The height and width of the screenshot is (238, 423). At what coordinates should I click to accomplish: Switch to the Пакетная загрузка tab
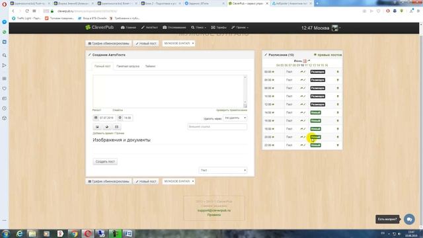(x=128, y=66)
